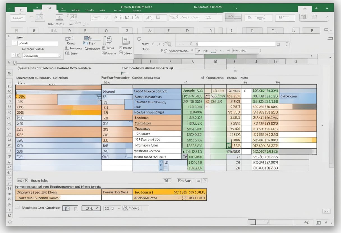
Task: Click the Ctrers icon in the ribbon
Action: pyautogui.click(x=122, y=53)
